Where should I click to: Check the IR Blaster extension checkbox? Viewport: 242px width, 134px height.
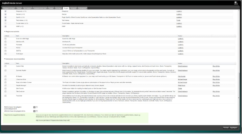tap(6, 76)
